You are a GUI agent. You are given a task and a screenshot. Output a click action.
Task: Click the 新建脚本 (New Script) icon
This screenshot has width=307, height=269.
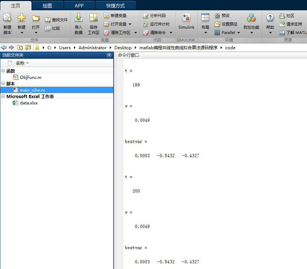tap(7, 18)
